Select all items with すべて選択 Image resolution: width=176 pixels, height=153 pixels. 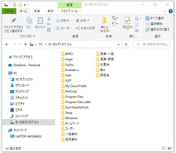[x=154, y=18]
